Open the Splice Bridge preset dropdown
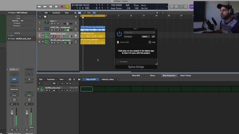Viewport: 239px width, 134px height. (x=139, y=32)
